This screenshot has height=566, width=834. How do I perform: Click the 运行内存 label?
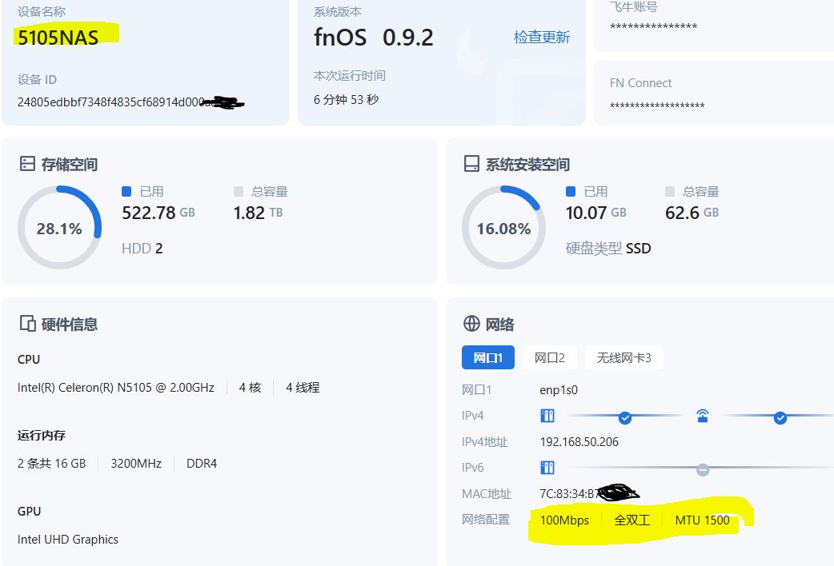click(x=42, y=435)
